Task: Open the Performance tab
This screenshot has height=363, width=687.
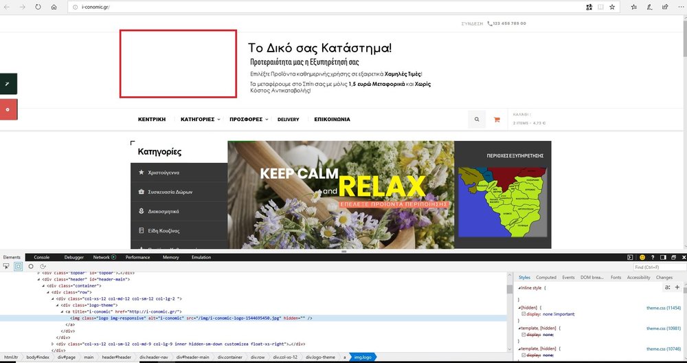Action: 137,257
